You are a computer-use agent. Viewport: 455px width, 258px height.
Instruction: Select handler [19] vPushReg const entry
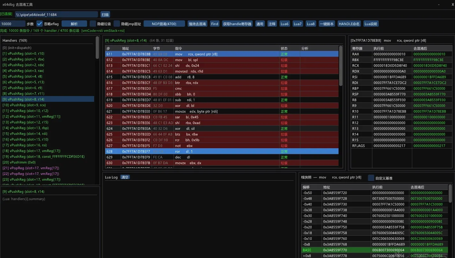click(48, 157)
